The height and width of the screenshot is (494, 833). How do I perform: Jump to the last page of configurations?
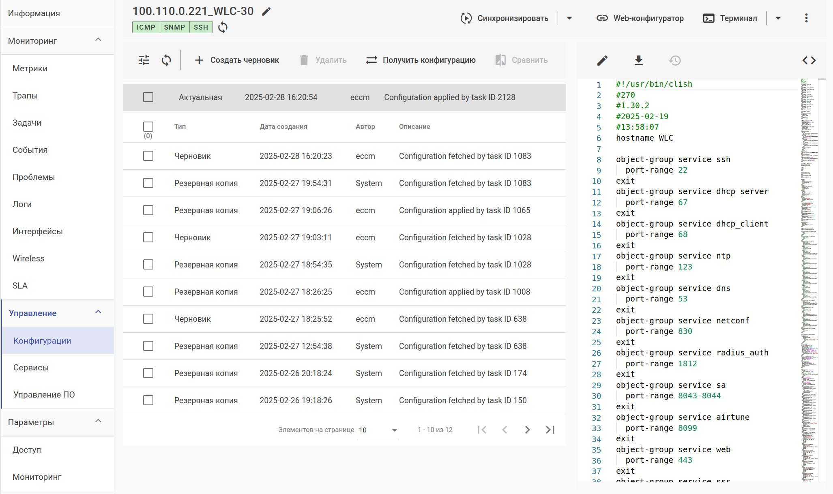(550, 430)
